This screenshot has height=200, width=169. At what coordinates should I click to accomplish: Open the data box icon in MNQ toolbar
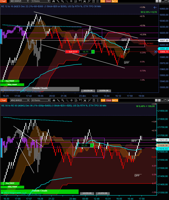[76, 100]
